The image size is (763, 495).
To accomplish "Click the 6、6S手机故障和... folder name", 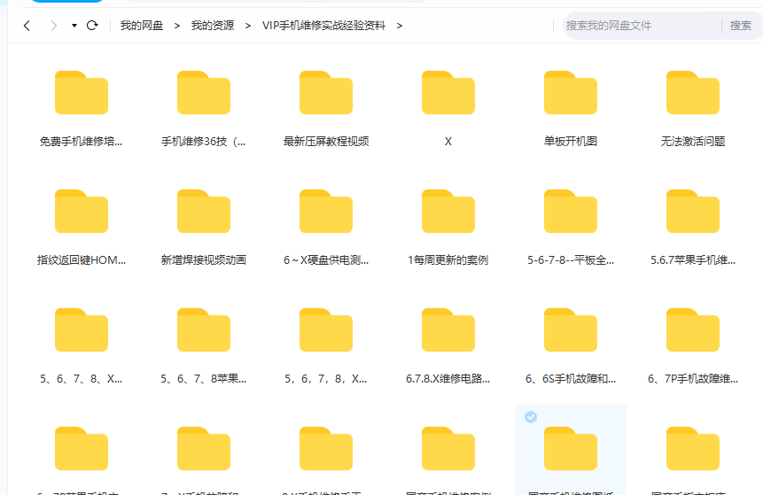I will point(571,379).
